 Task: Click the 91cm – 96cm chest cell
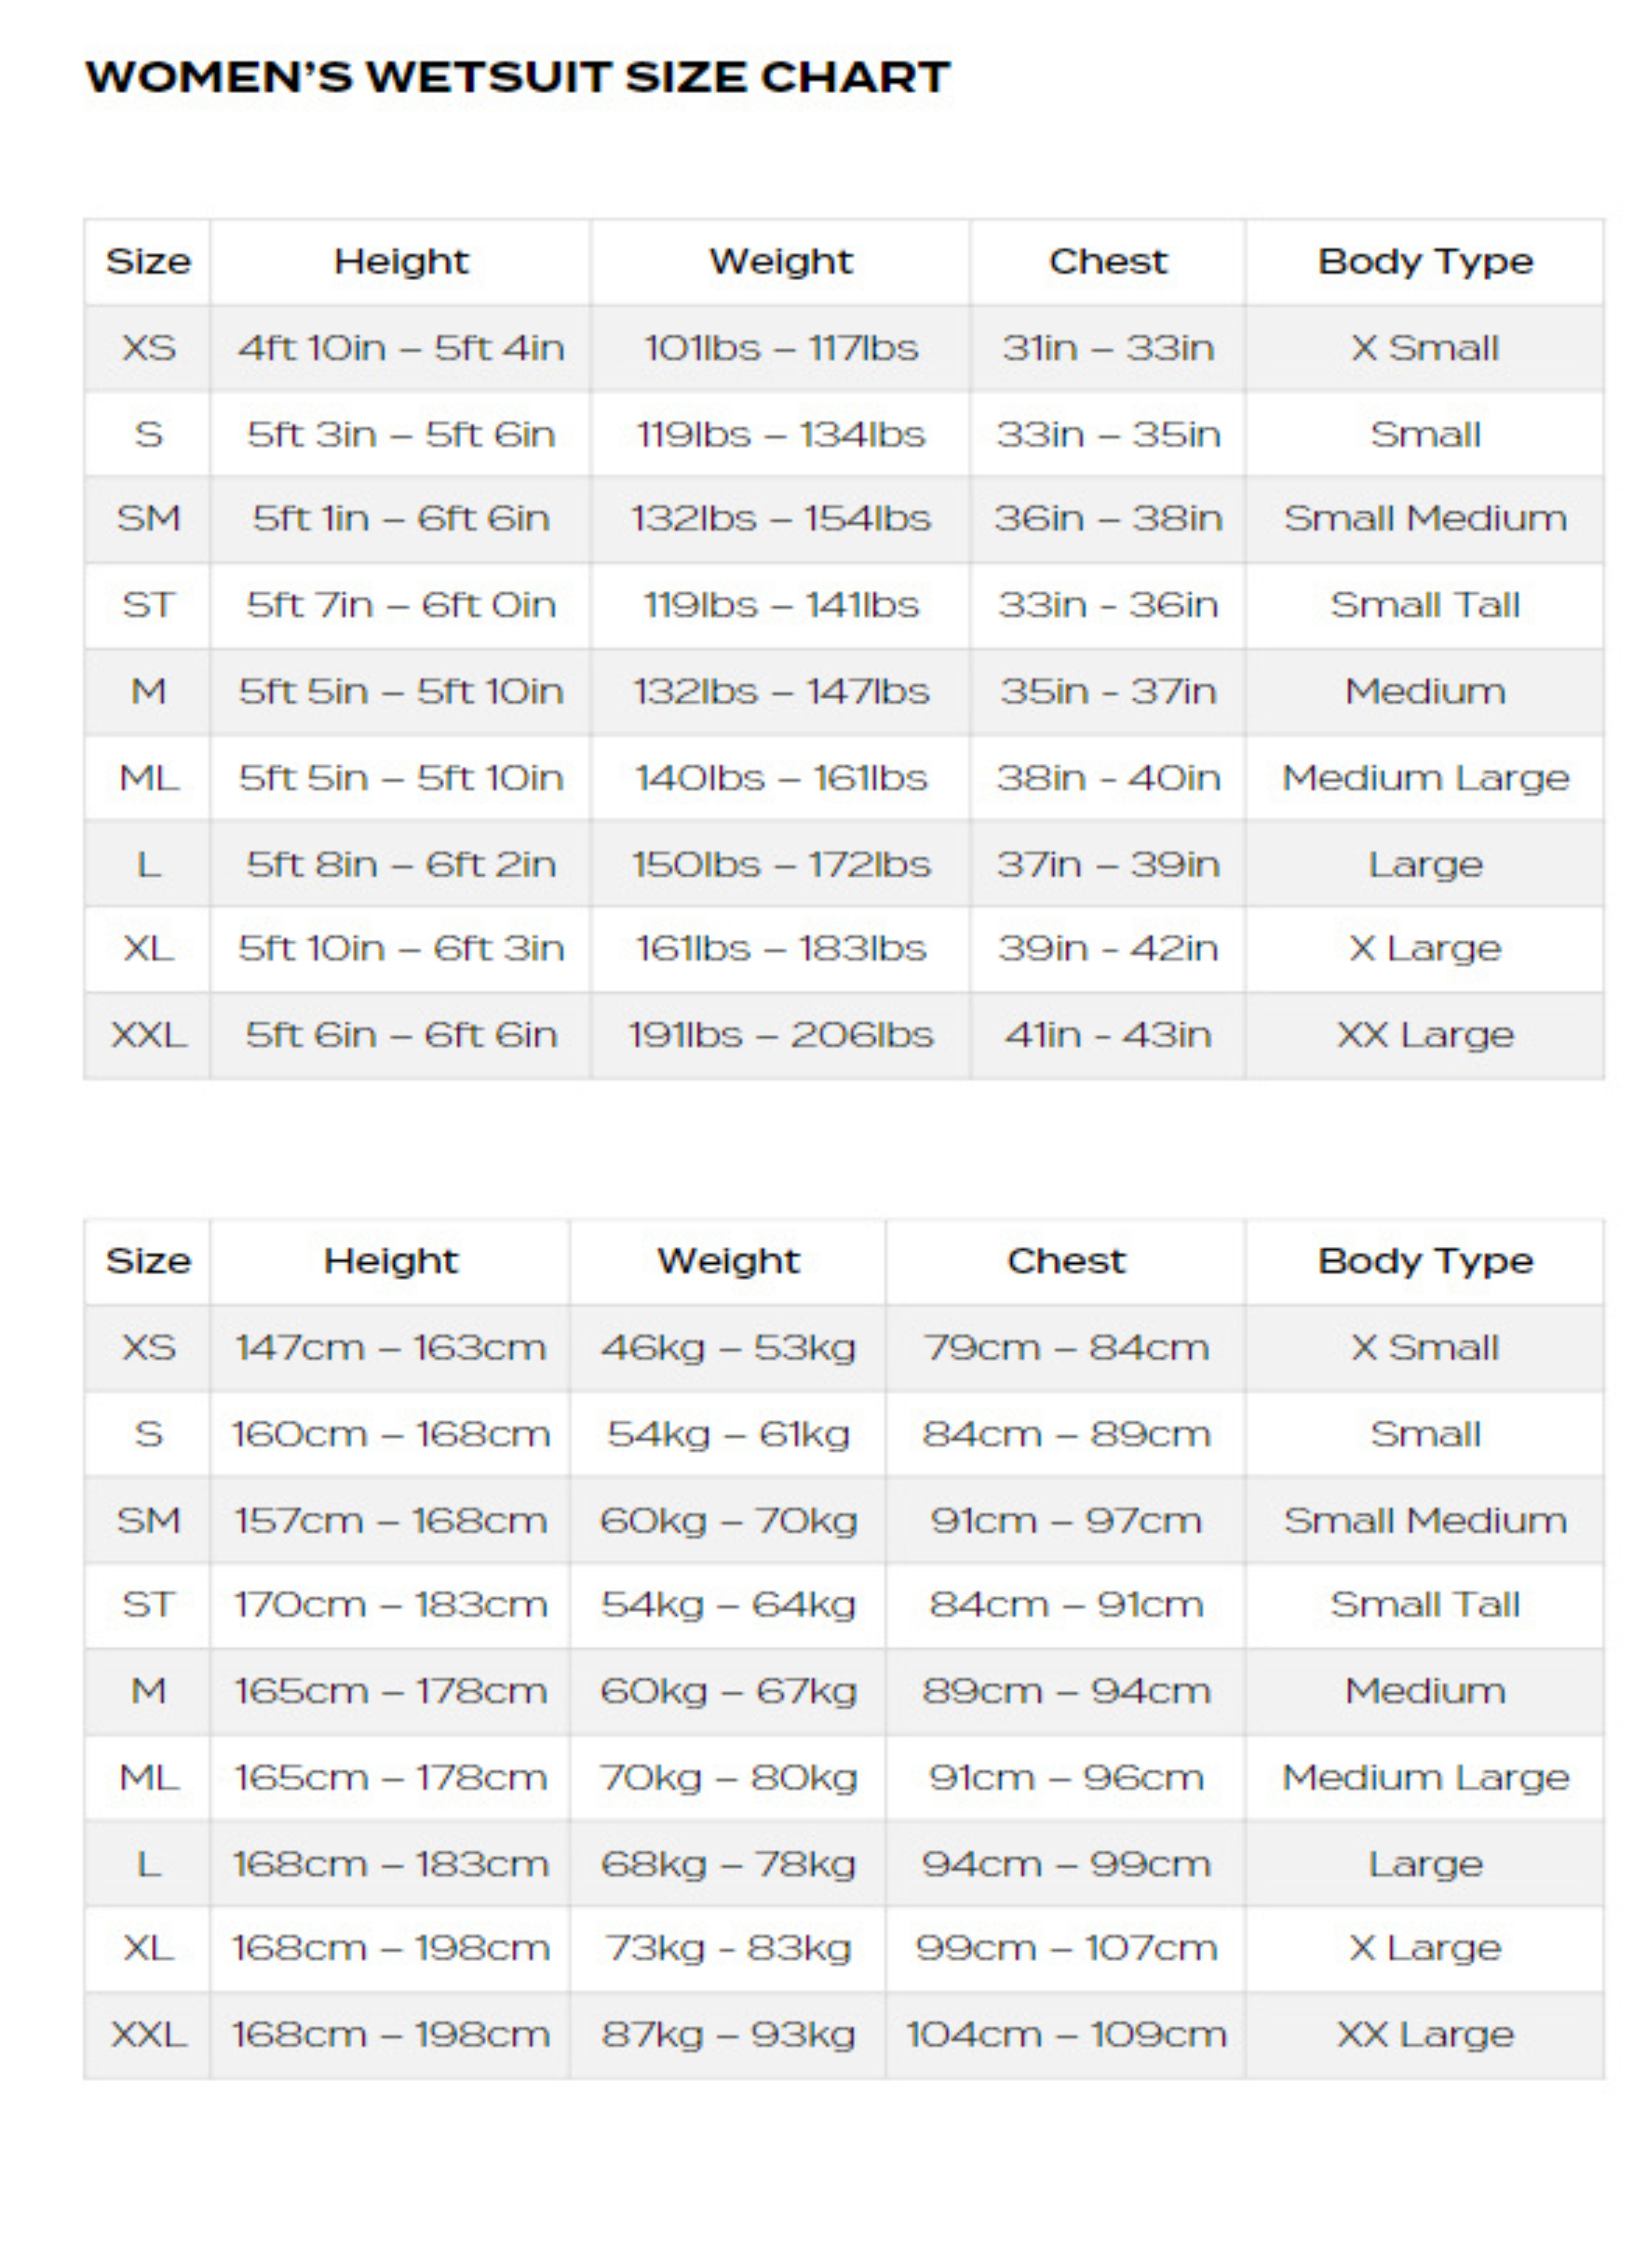[1066, 1778]
